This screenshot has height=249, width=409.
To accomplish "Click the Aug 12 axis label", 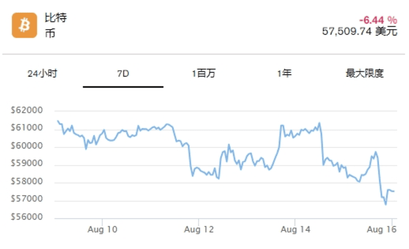I will (x=199, y=230).
